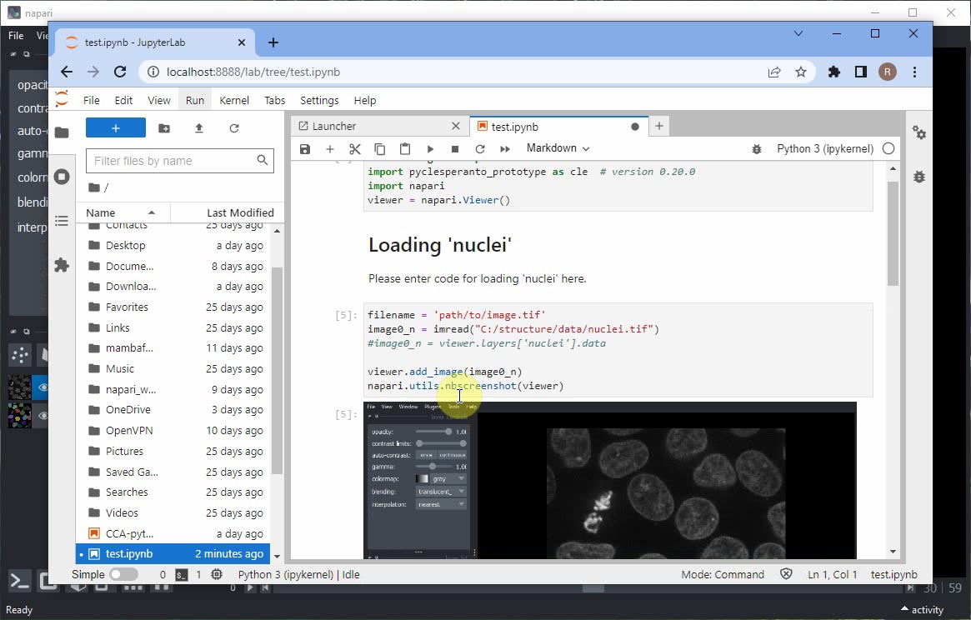Run the selected cell with the play icon

(x=430, y=149)
